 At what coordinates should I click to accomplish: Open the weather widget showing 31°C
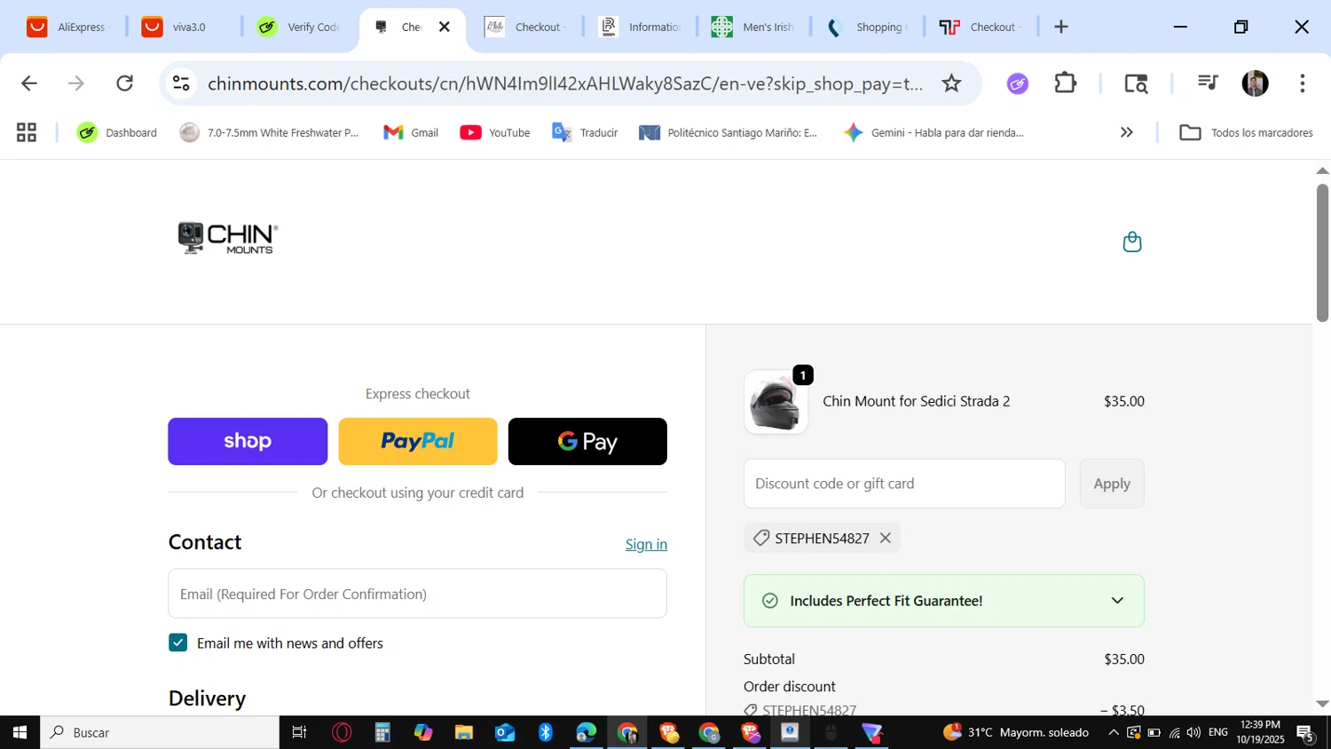[1015, 732]
